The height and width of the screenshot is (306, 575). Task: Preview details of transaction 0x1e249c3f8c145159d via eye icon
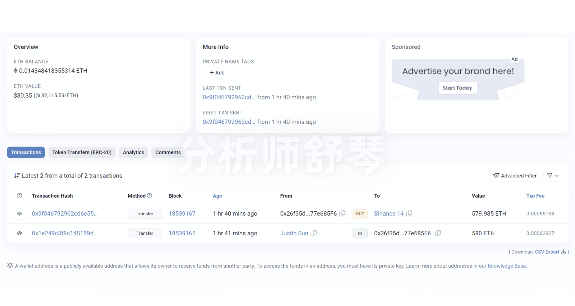pos(19,233)
